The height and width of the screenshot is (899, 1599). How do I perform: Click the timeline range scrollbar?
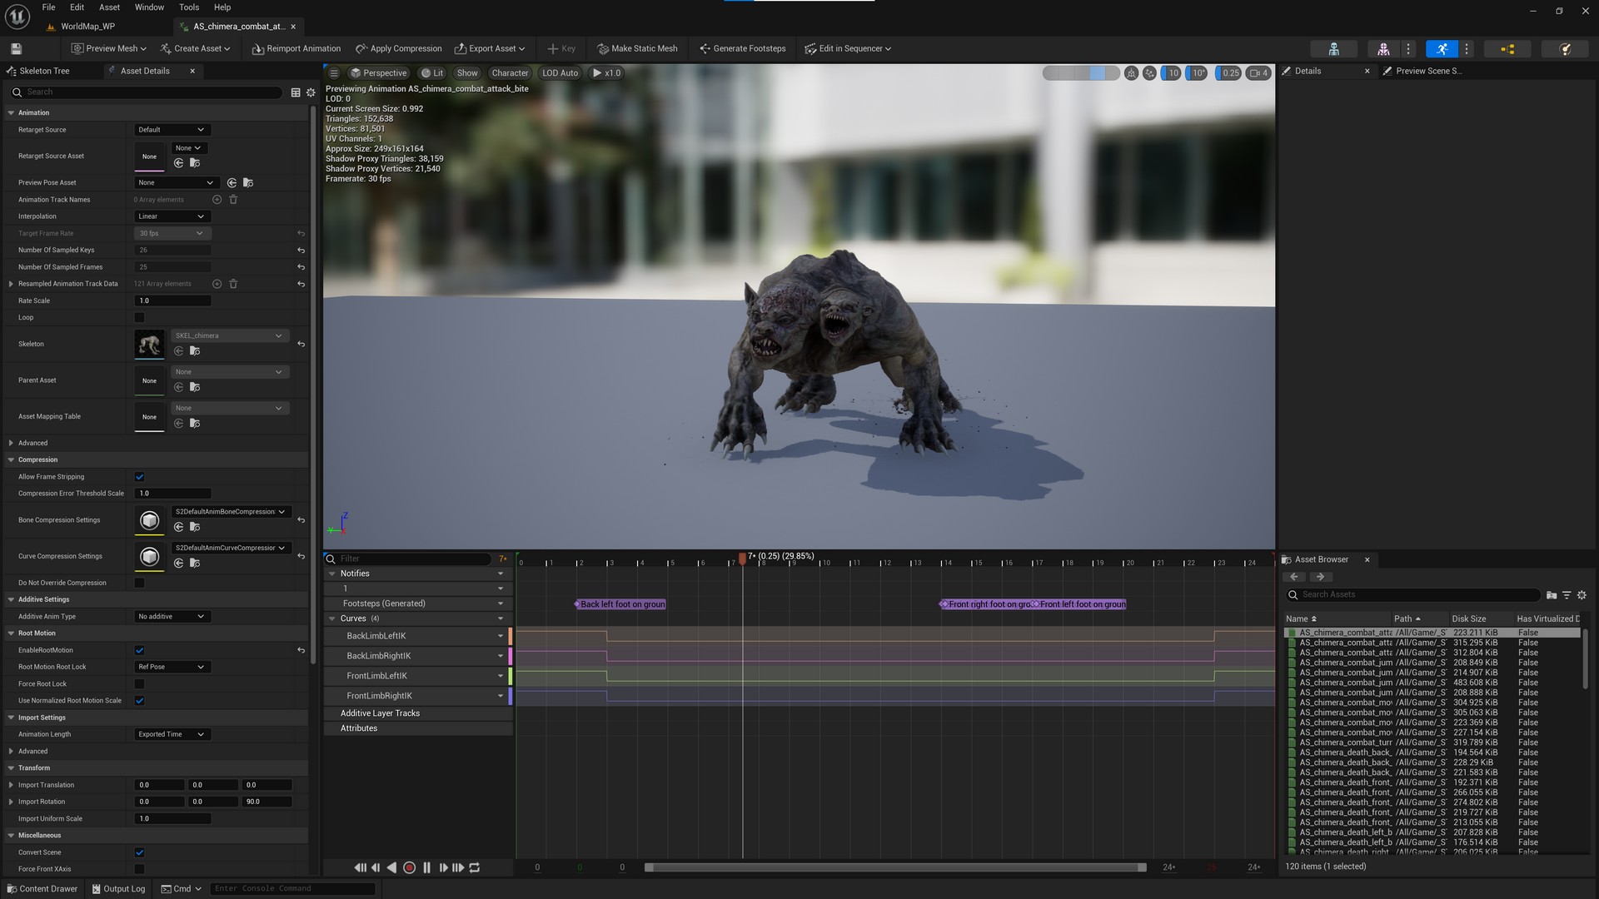tap(895, 867)
